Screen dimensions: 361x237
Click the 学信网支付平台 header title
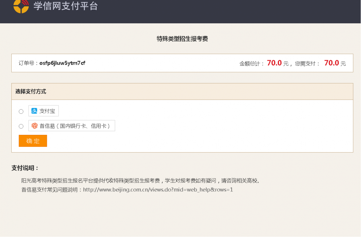pyautogui.click(x=66, y=6)
